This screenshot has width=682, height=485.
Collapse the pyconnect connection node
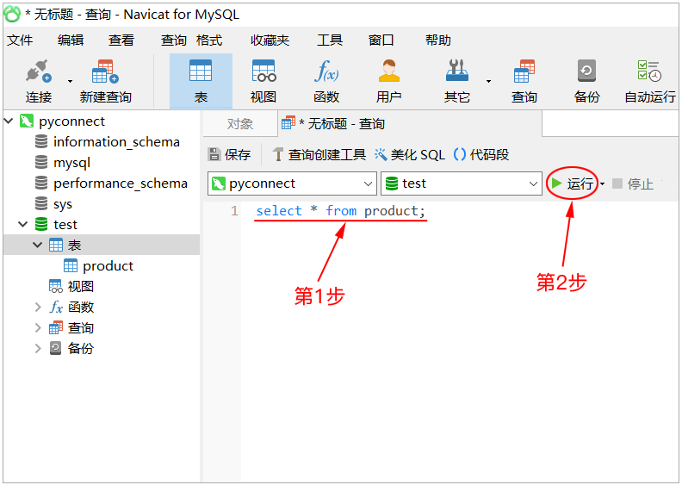click(x=9, y=121)
